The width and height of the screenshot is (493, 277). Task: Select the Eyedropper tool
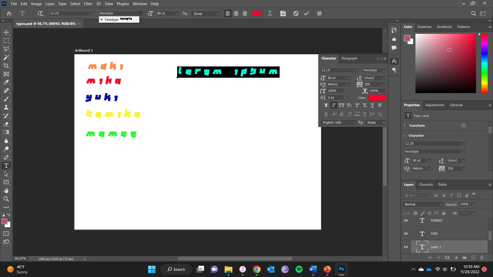(x=6, y=82)
